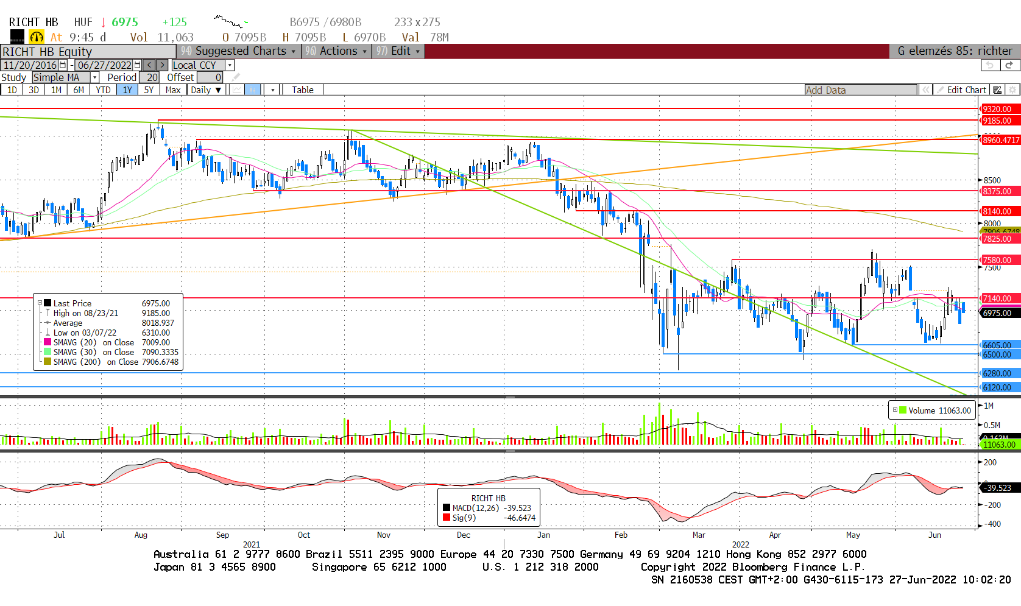
Task: Click the redo arrow icon
Action: click(1009, 65)
